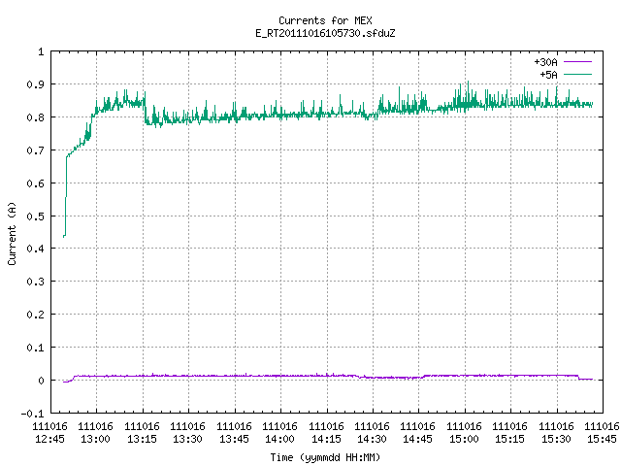
Task: Click the x-axis time label "15:15"
Action: [509, 439]
